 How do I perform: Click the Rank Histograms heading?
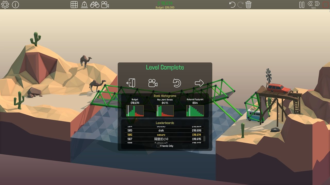(x=165, y=96)
